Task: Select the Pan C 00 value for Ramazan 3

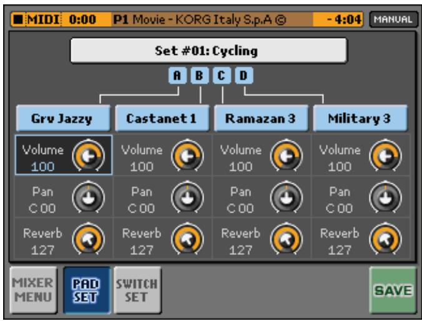Action: pyautogui.click(x=240, y=208)
